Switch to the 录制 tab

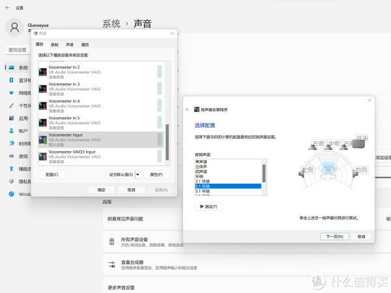click(55, 44)
